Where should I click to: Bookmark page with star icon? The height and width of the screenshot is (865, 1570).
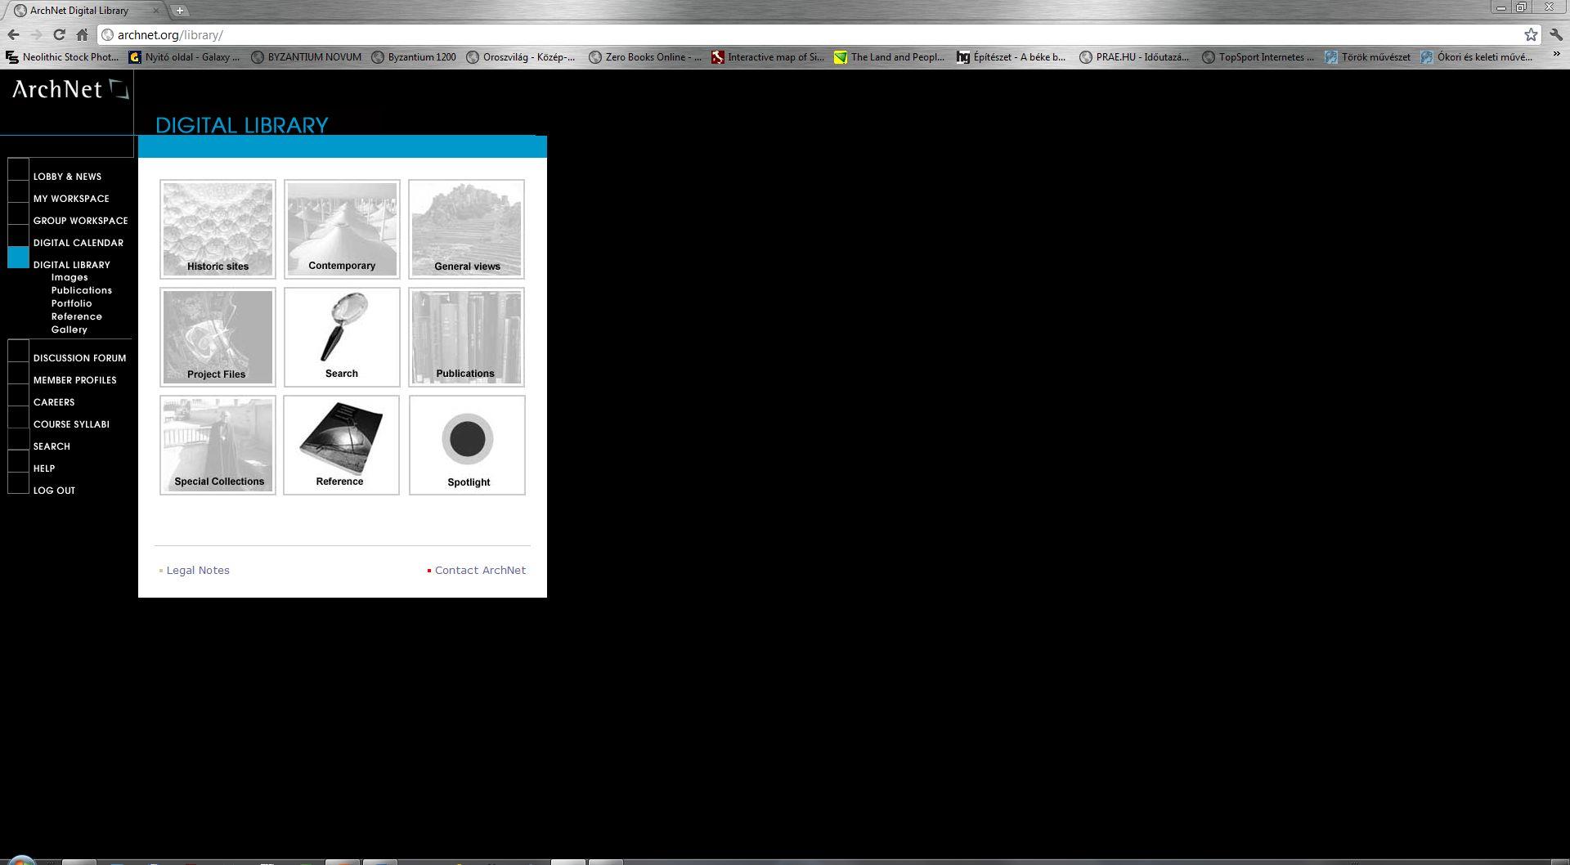(x=1531, y=34)
